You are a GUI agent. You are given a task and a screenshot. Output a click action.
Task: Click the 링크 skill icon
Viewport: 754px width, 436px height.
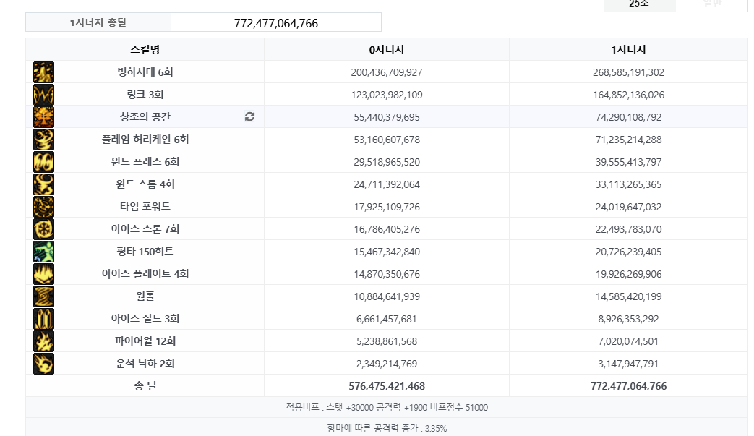(x=43, y=95)
